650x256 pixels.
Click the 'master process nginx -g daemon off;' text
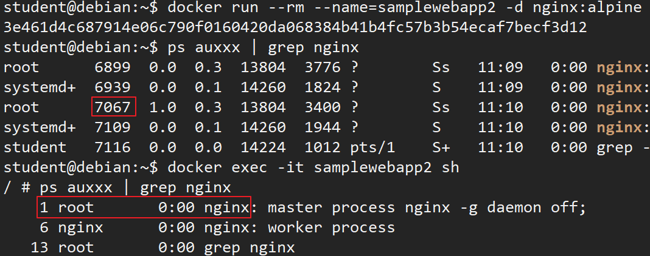click(x=427, y=207)
